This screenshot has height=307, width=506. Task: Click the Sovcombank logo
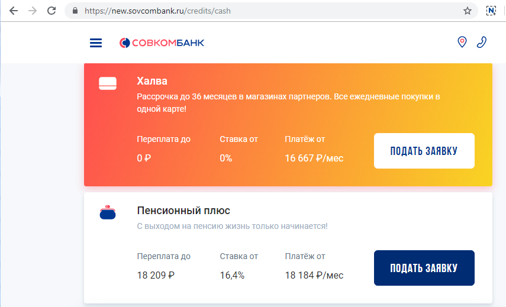[162, 43]
